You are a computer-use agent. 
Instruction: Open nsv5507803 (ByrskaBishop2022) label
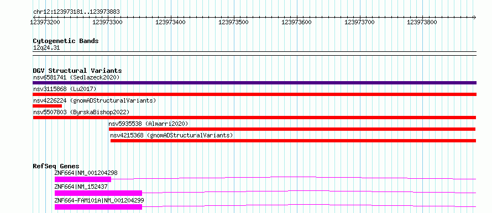coord(81,112)
